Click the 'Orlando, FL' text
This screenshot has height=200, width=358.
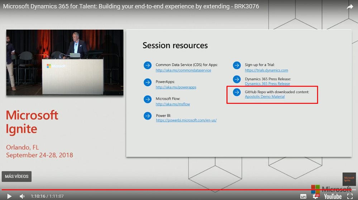22,147
